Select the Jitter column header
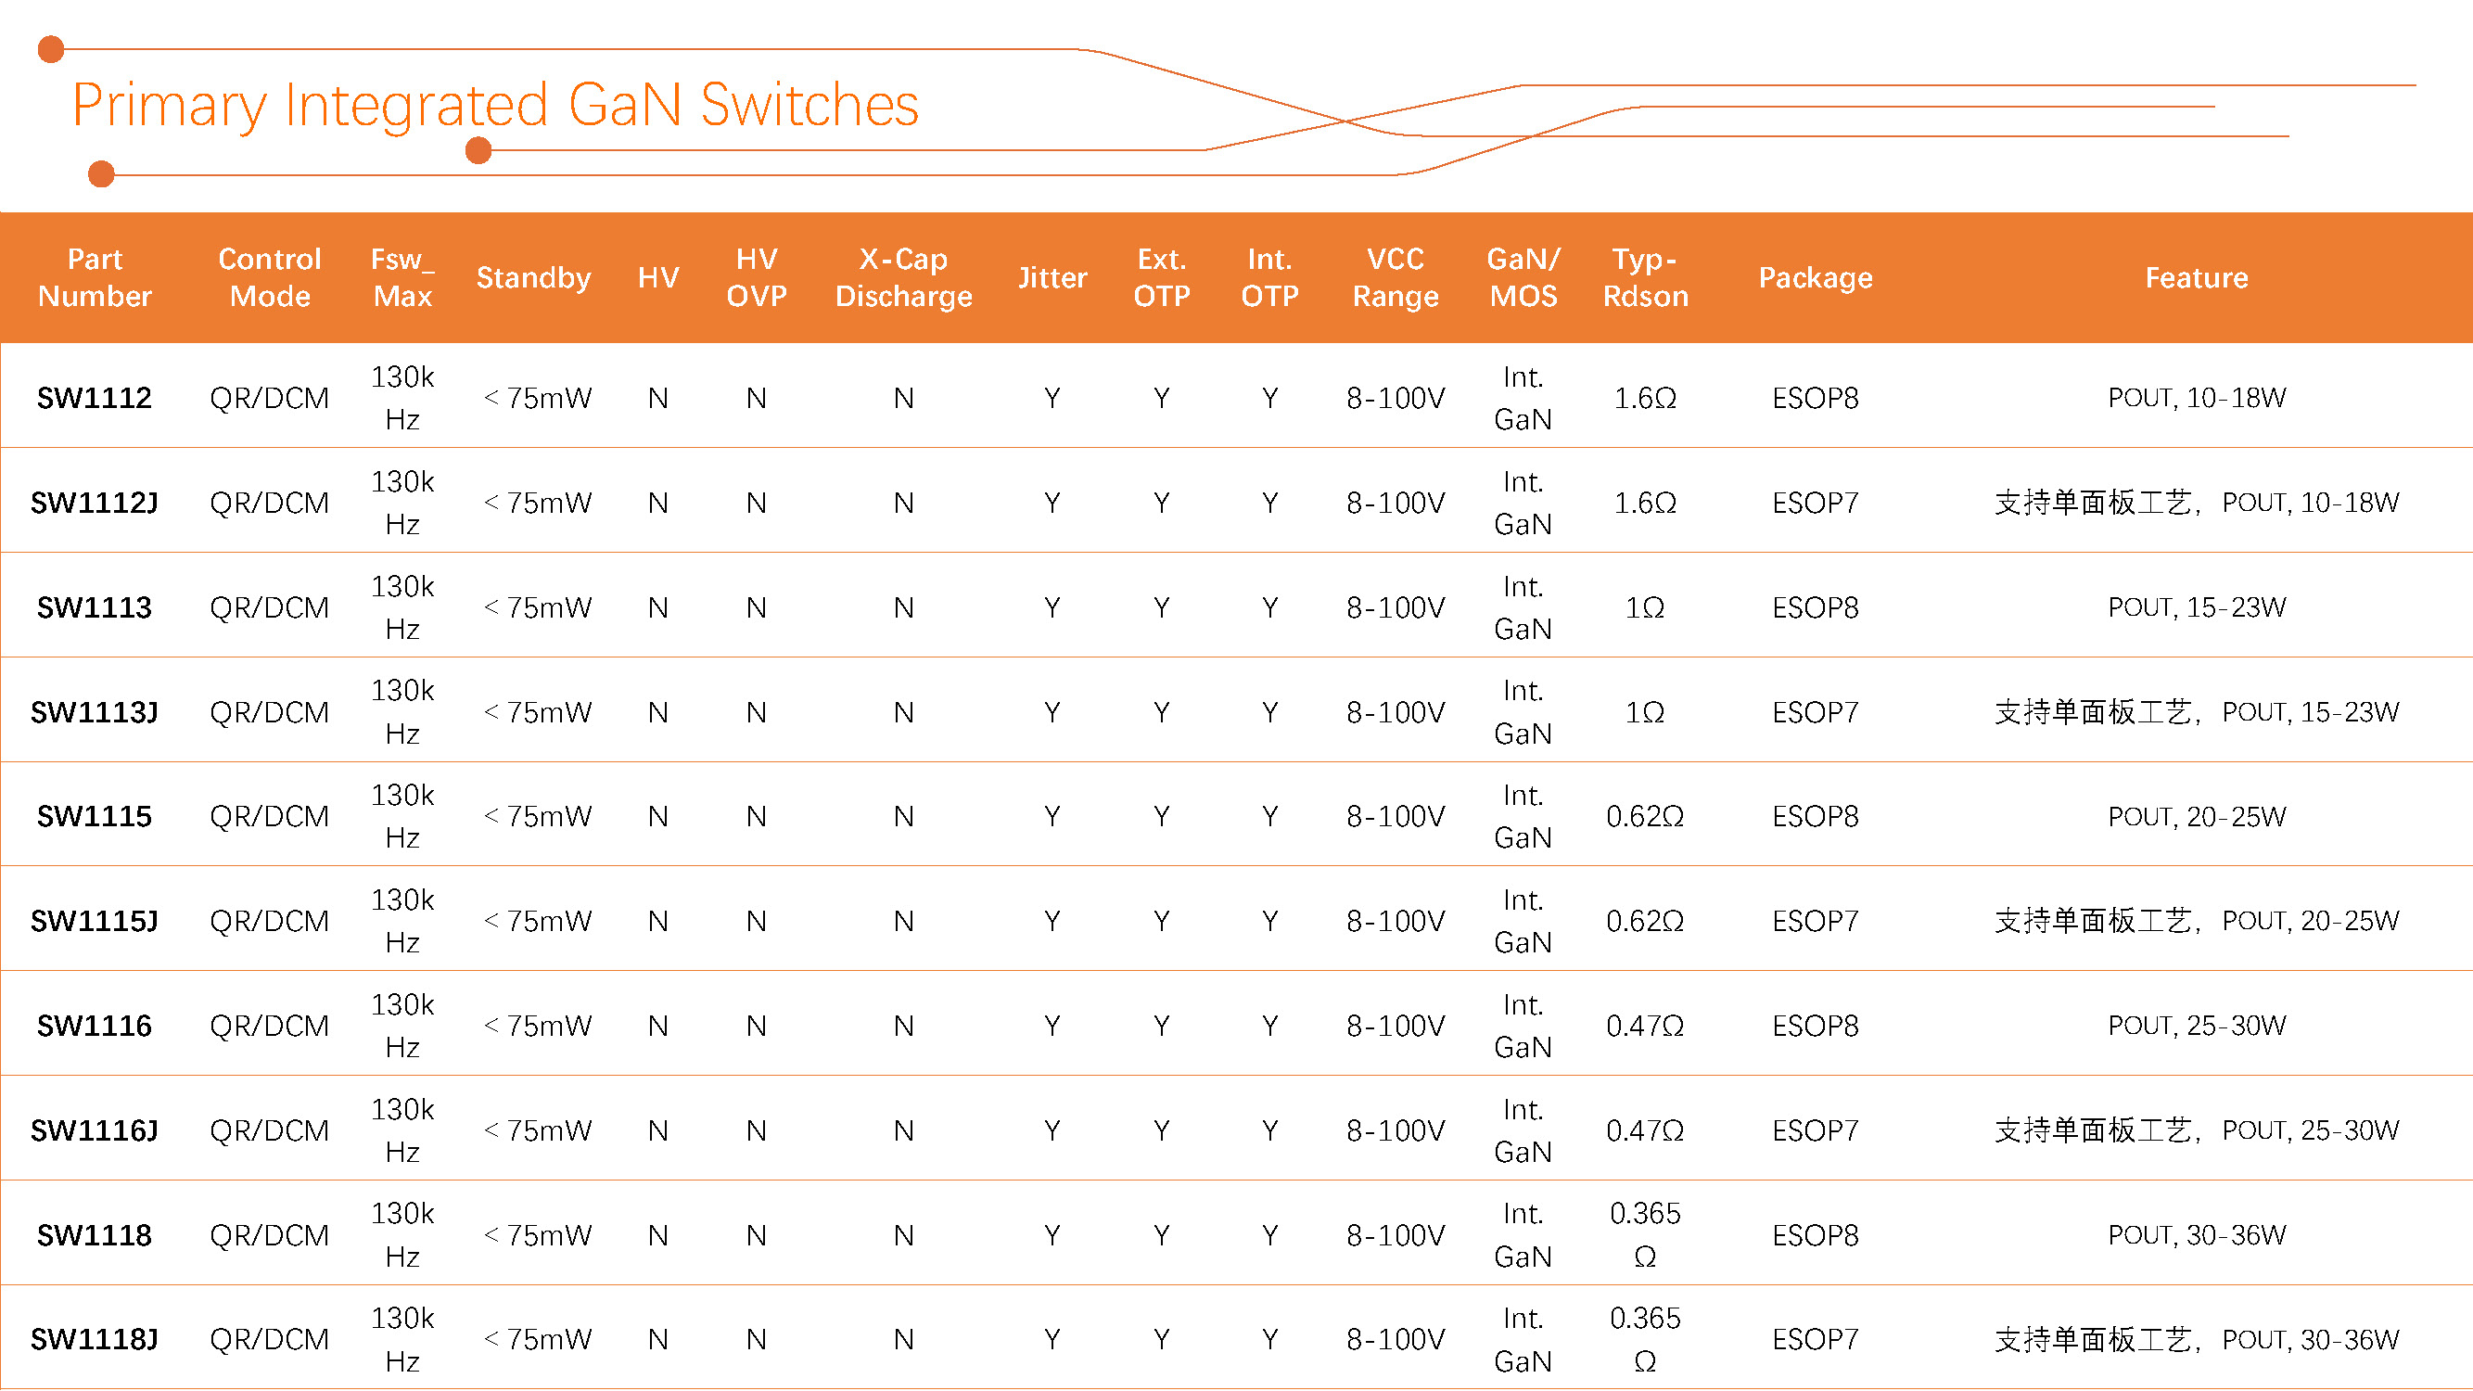This screenshot has height=1391, width=2473. (x=1052, y=277)
